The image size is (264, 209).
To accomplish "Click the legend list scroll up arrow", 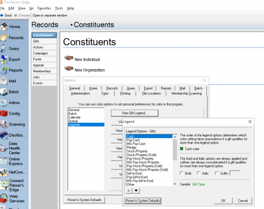I will pos(175,137).
